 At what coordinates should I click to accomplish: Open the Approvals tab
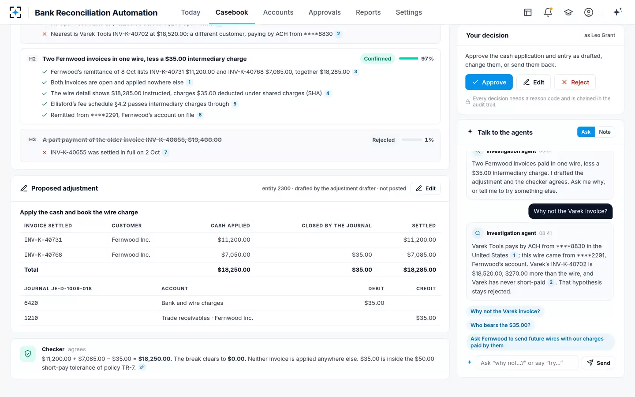325,12
